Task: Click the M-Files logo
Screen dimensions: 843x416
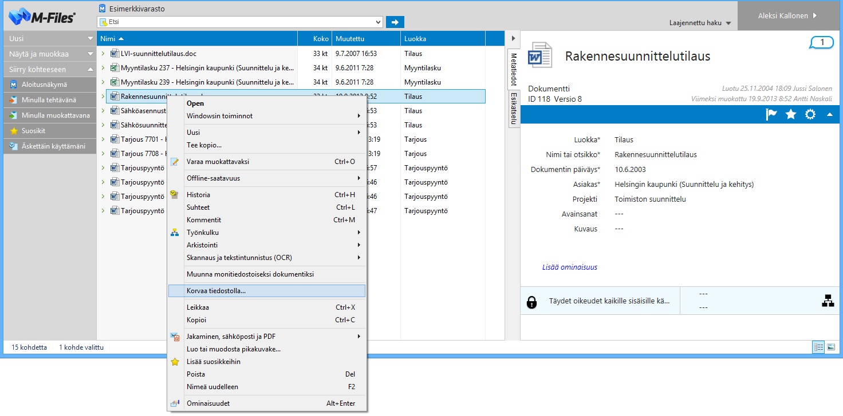Action: [42, 16]
